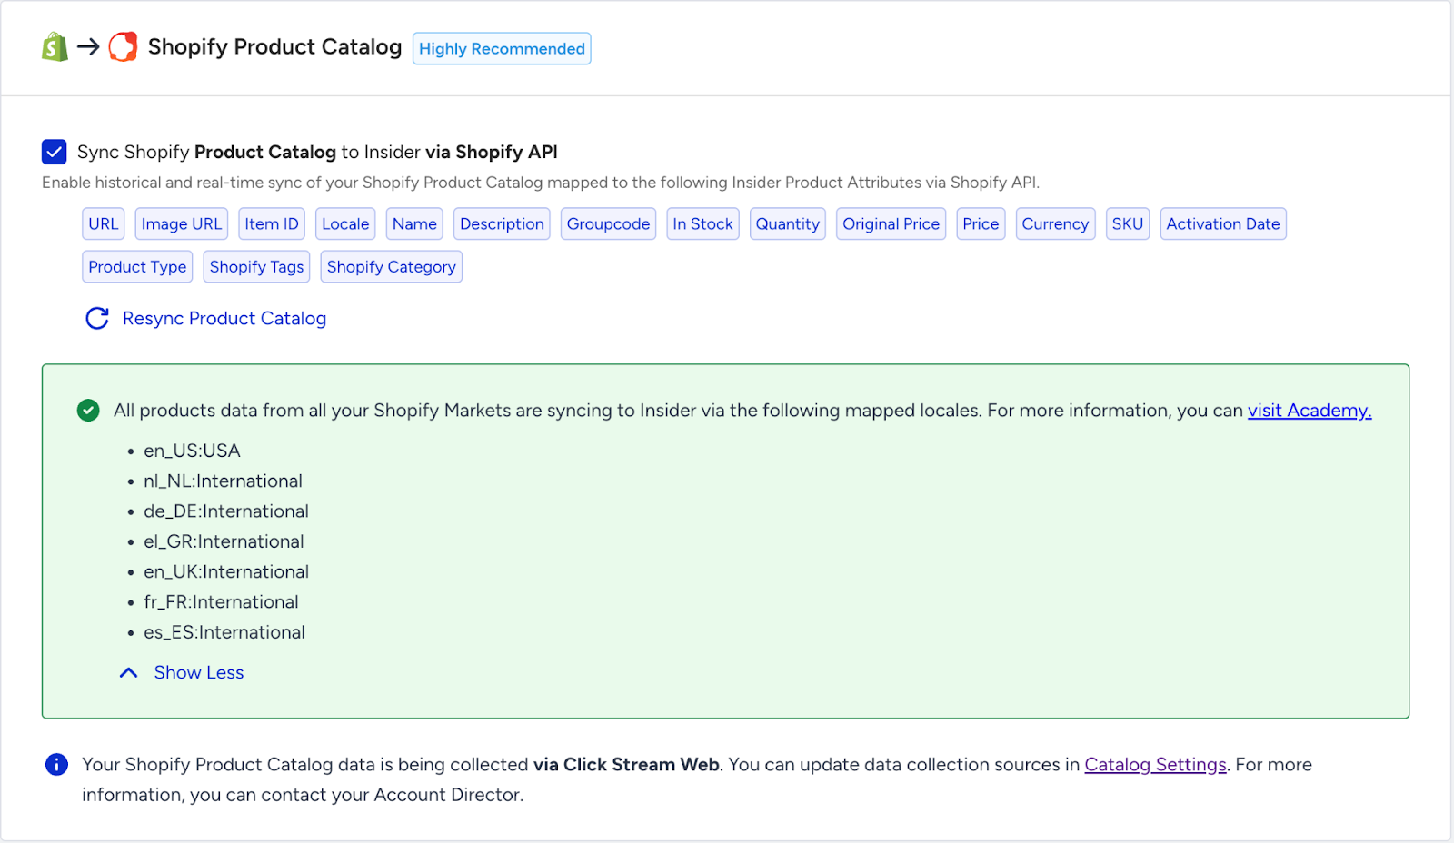
Task: Click Resync Product Catalog link
Action: [x=224, y=319]
